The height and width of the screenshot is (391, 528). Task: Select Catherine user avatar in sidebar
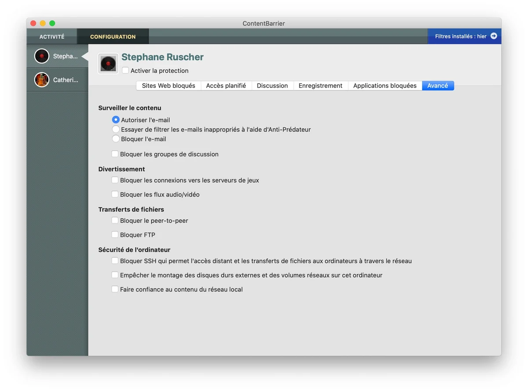42,80
